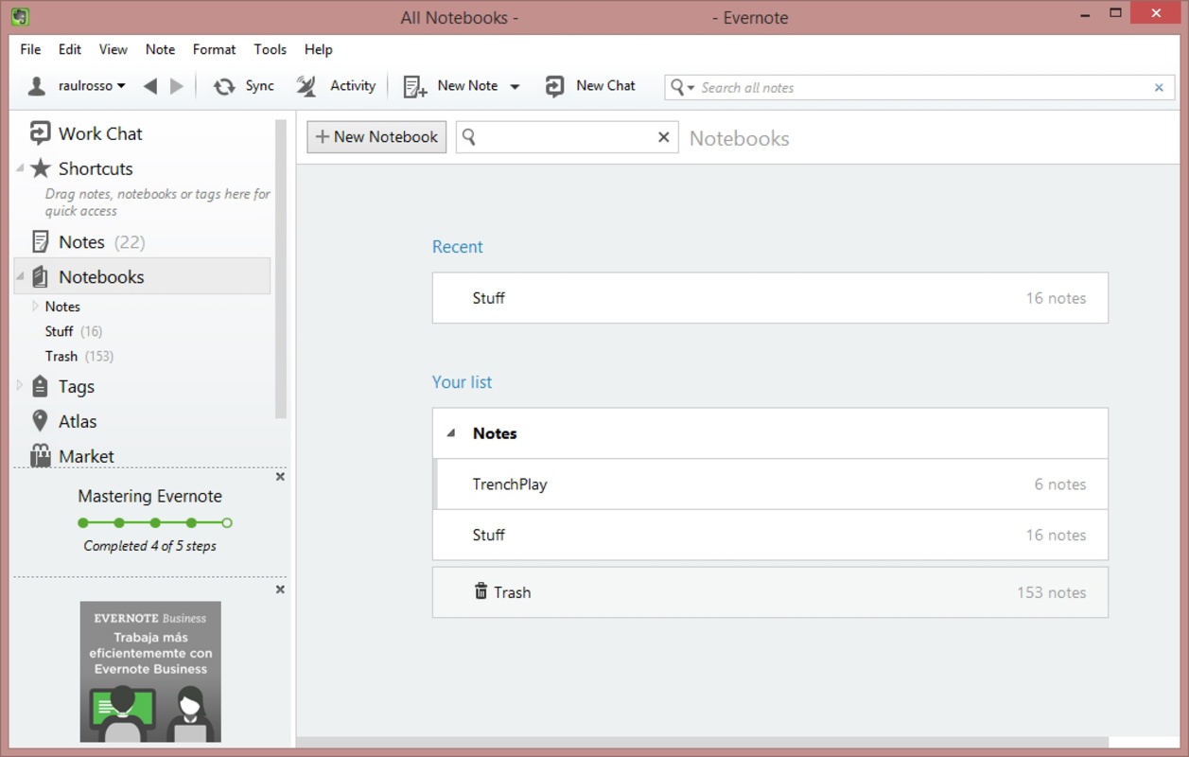Click the last step in Mastering Evernote progress
The height and width of the screenshot is (757, 1189).
pos(227,522)
